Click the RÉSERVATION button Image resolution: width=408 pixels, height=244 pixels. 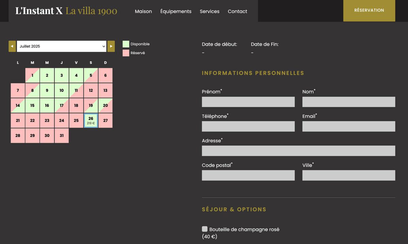369,10
